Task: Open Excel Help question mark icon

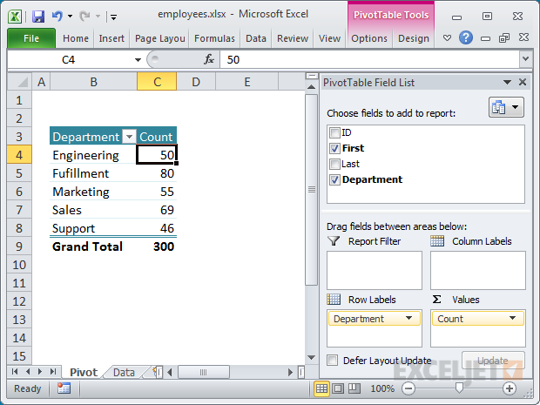Action: click(x=465, y=38)
